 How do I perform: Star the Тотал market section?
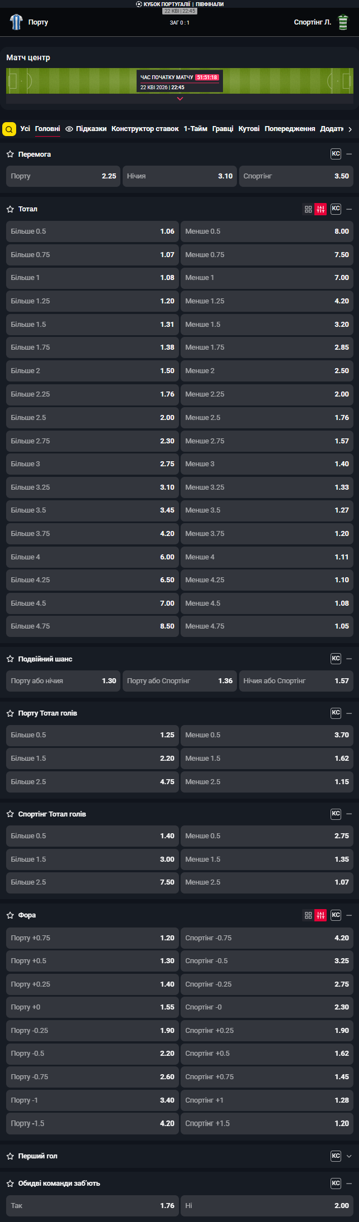coord(10,209)
